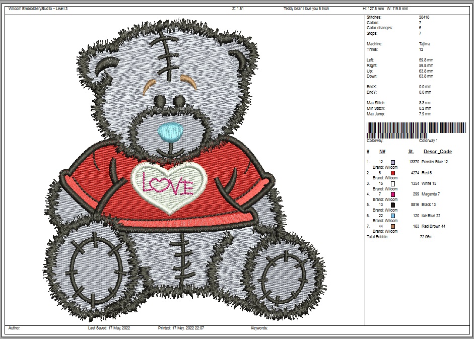Choose the Magenta 7 color swatch
This screenshot has width=474, height=339.
[x=393, y=194]
